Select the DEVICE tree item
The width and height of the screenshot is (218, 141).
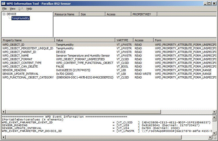coord(11,14)
